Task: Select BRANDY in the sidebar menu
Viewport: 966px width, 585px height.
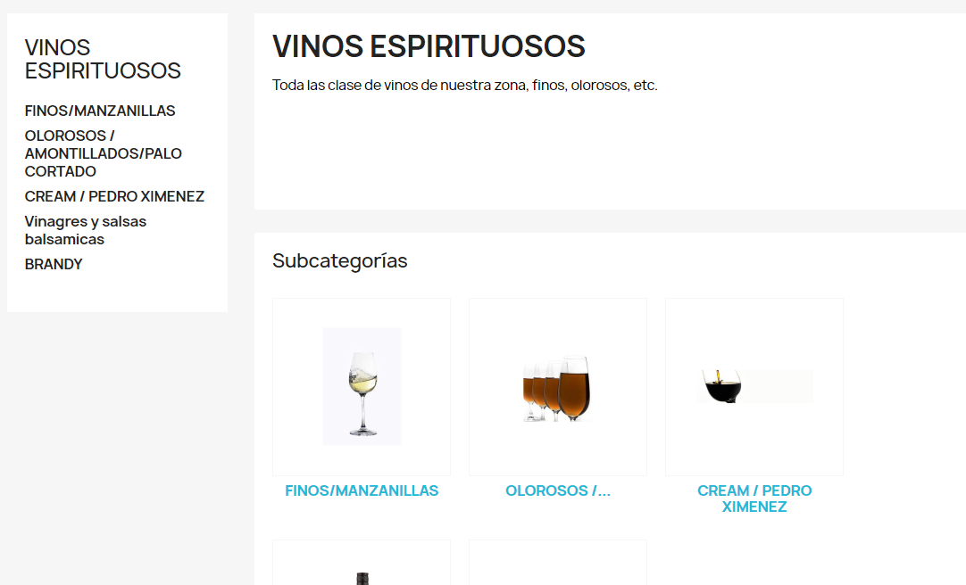Action: 54,264
